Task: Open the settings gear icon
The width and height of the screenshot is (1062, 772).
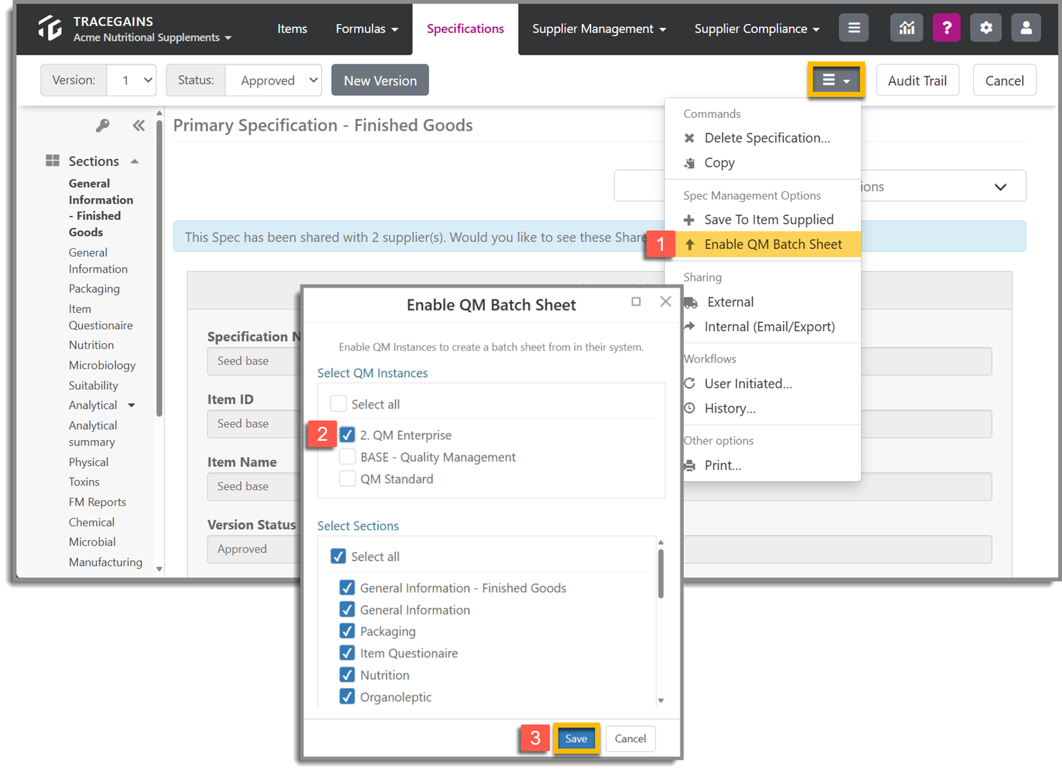Action: [986, 27]
